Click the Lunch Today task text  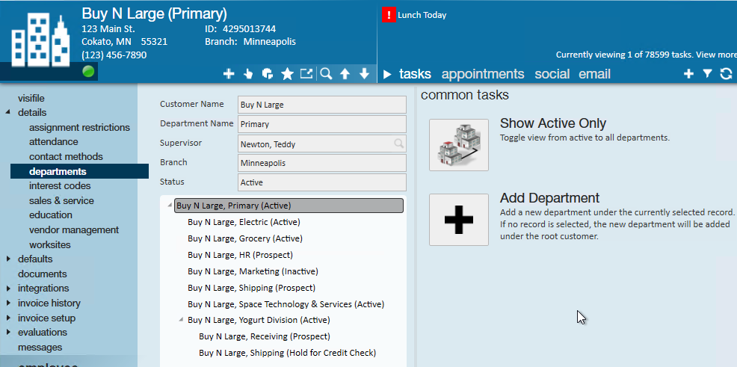point(422,15)
